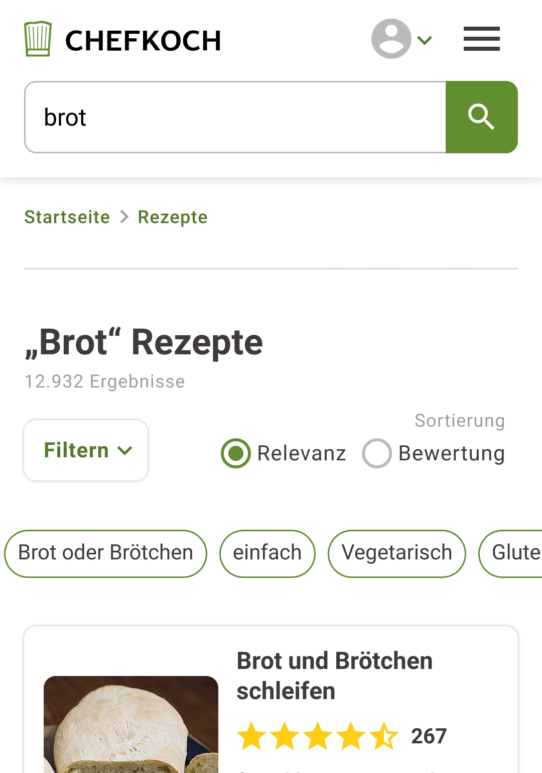Click the bread recipe thumbnail image

tap(131, 724)
